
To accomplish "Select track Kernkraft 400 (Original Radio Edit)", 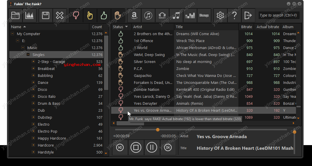I will click(205, 89).
